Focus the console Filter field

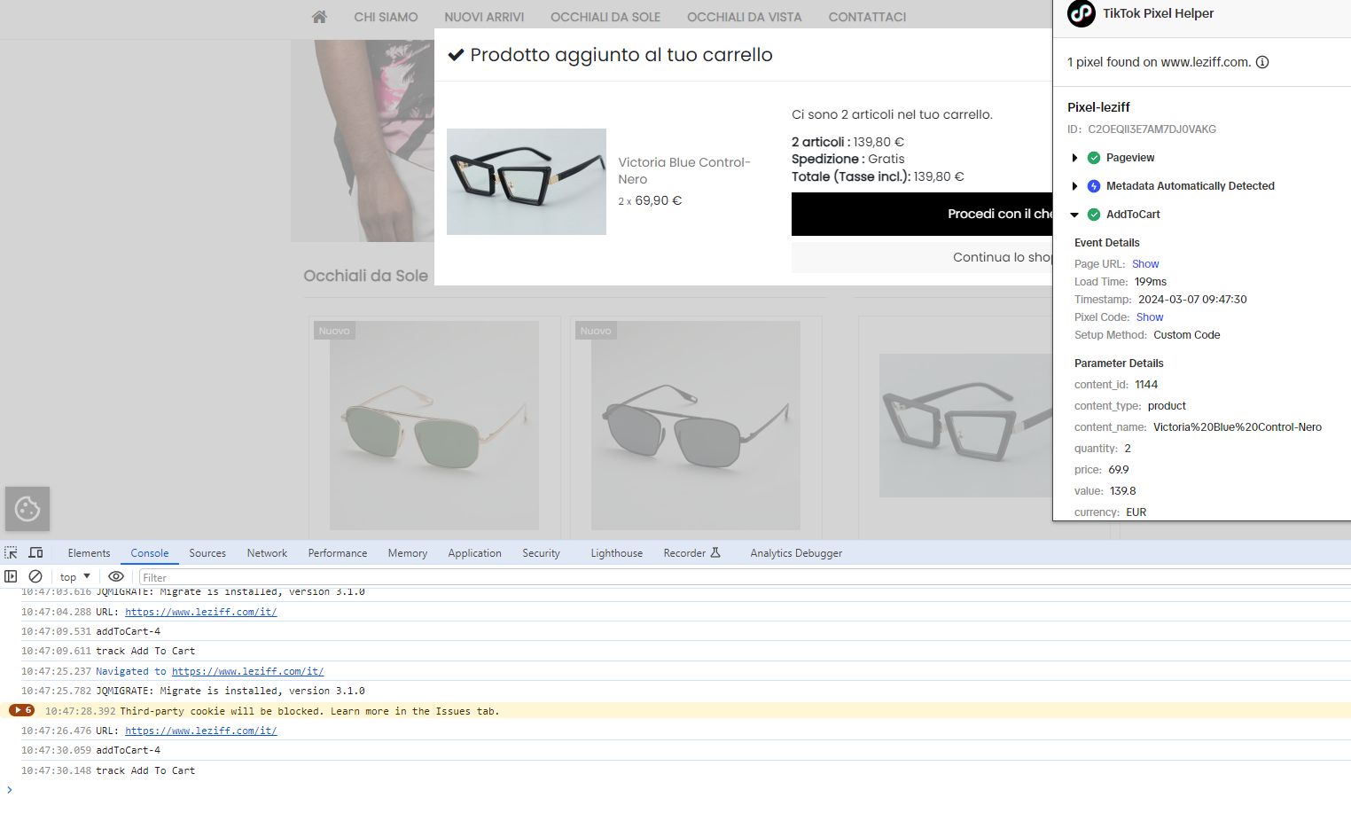coord(743,577)
